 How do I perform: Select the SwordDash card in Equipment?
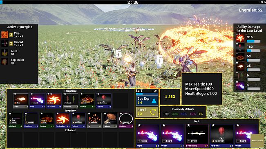(70, 101)
